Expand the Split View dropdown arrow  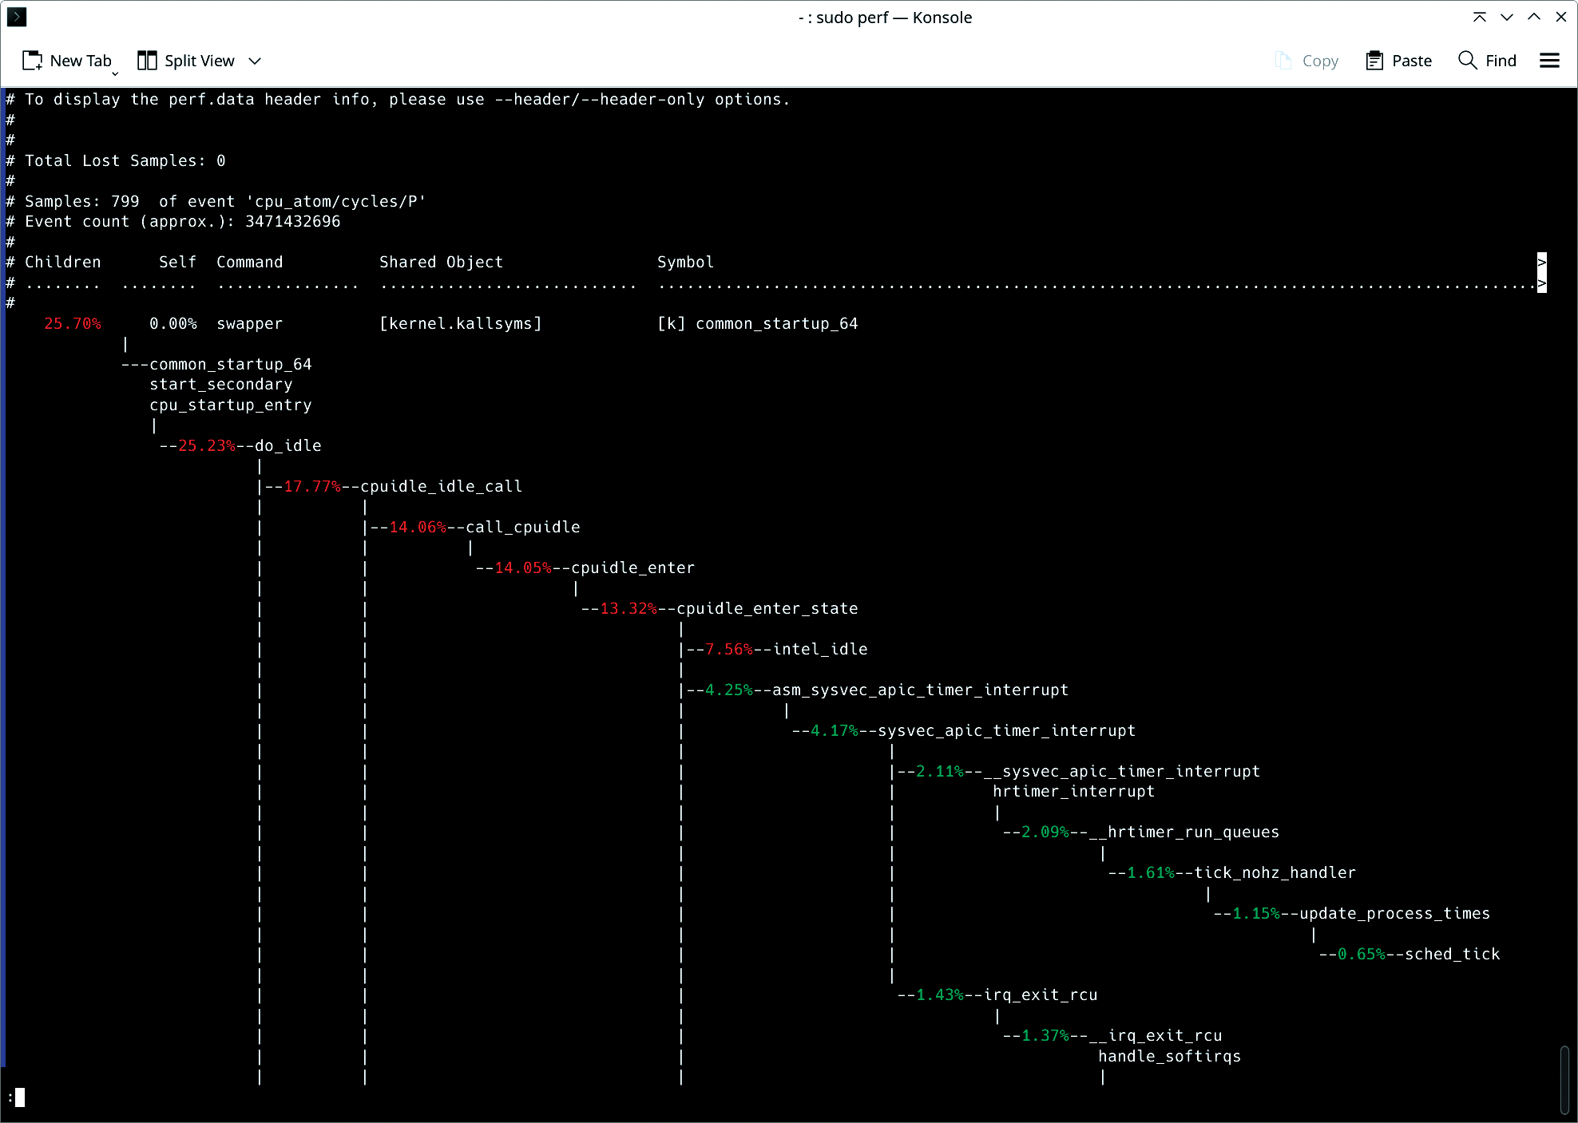pyautogui.click(x=255, y=61)
